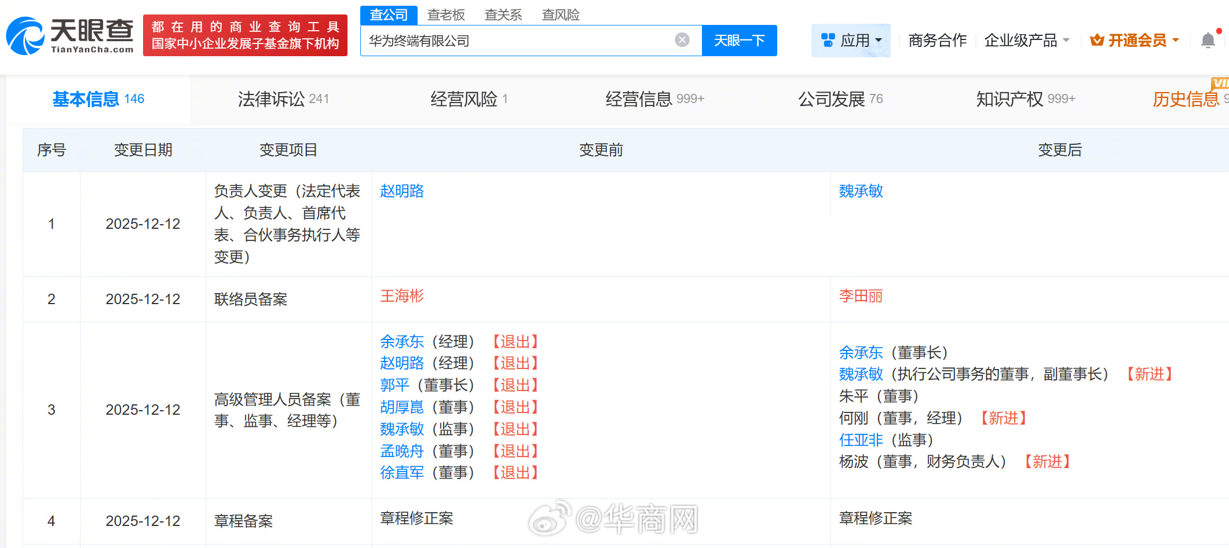Click the 高级管理人员备案 change item cell
This screenshot has height=548, width=1229.
[x=287, y=410]
